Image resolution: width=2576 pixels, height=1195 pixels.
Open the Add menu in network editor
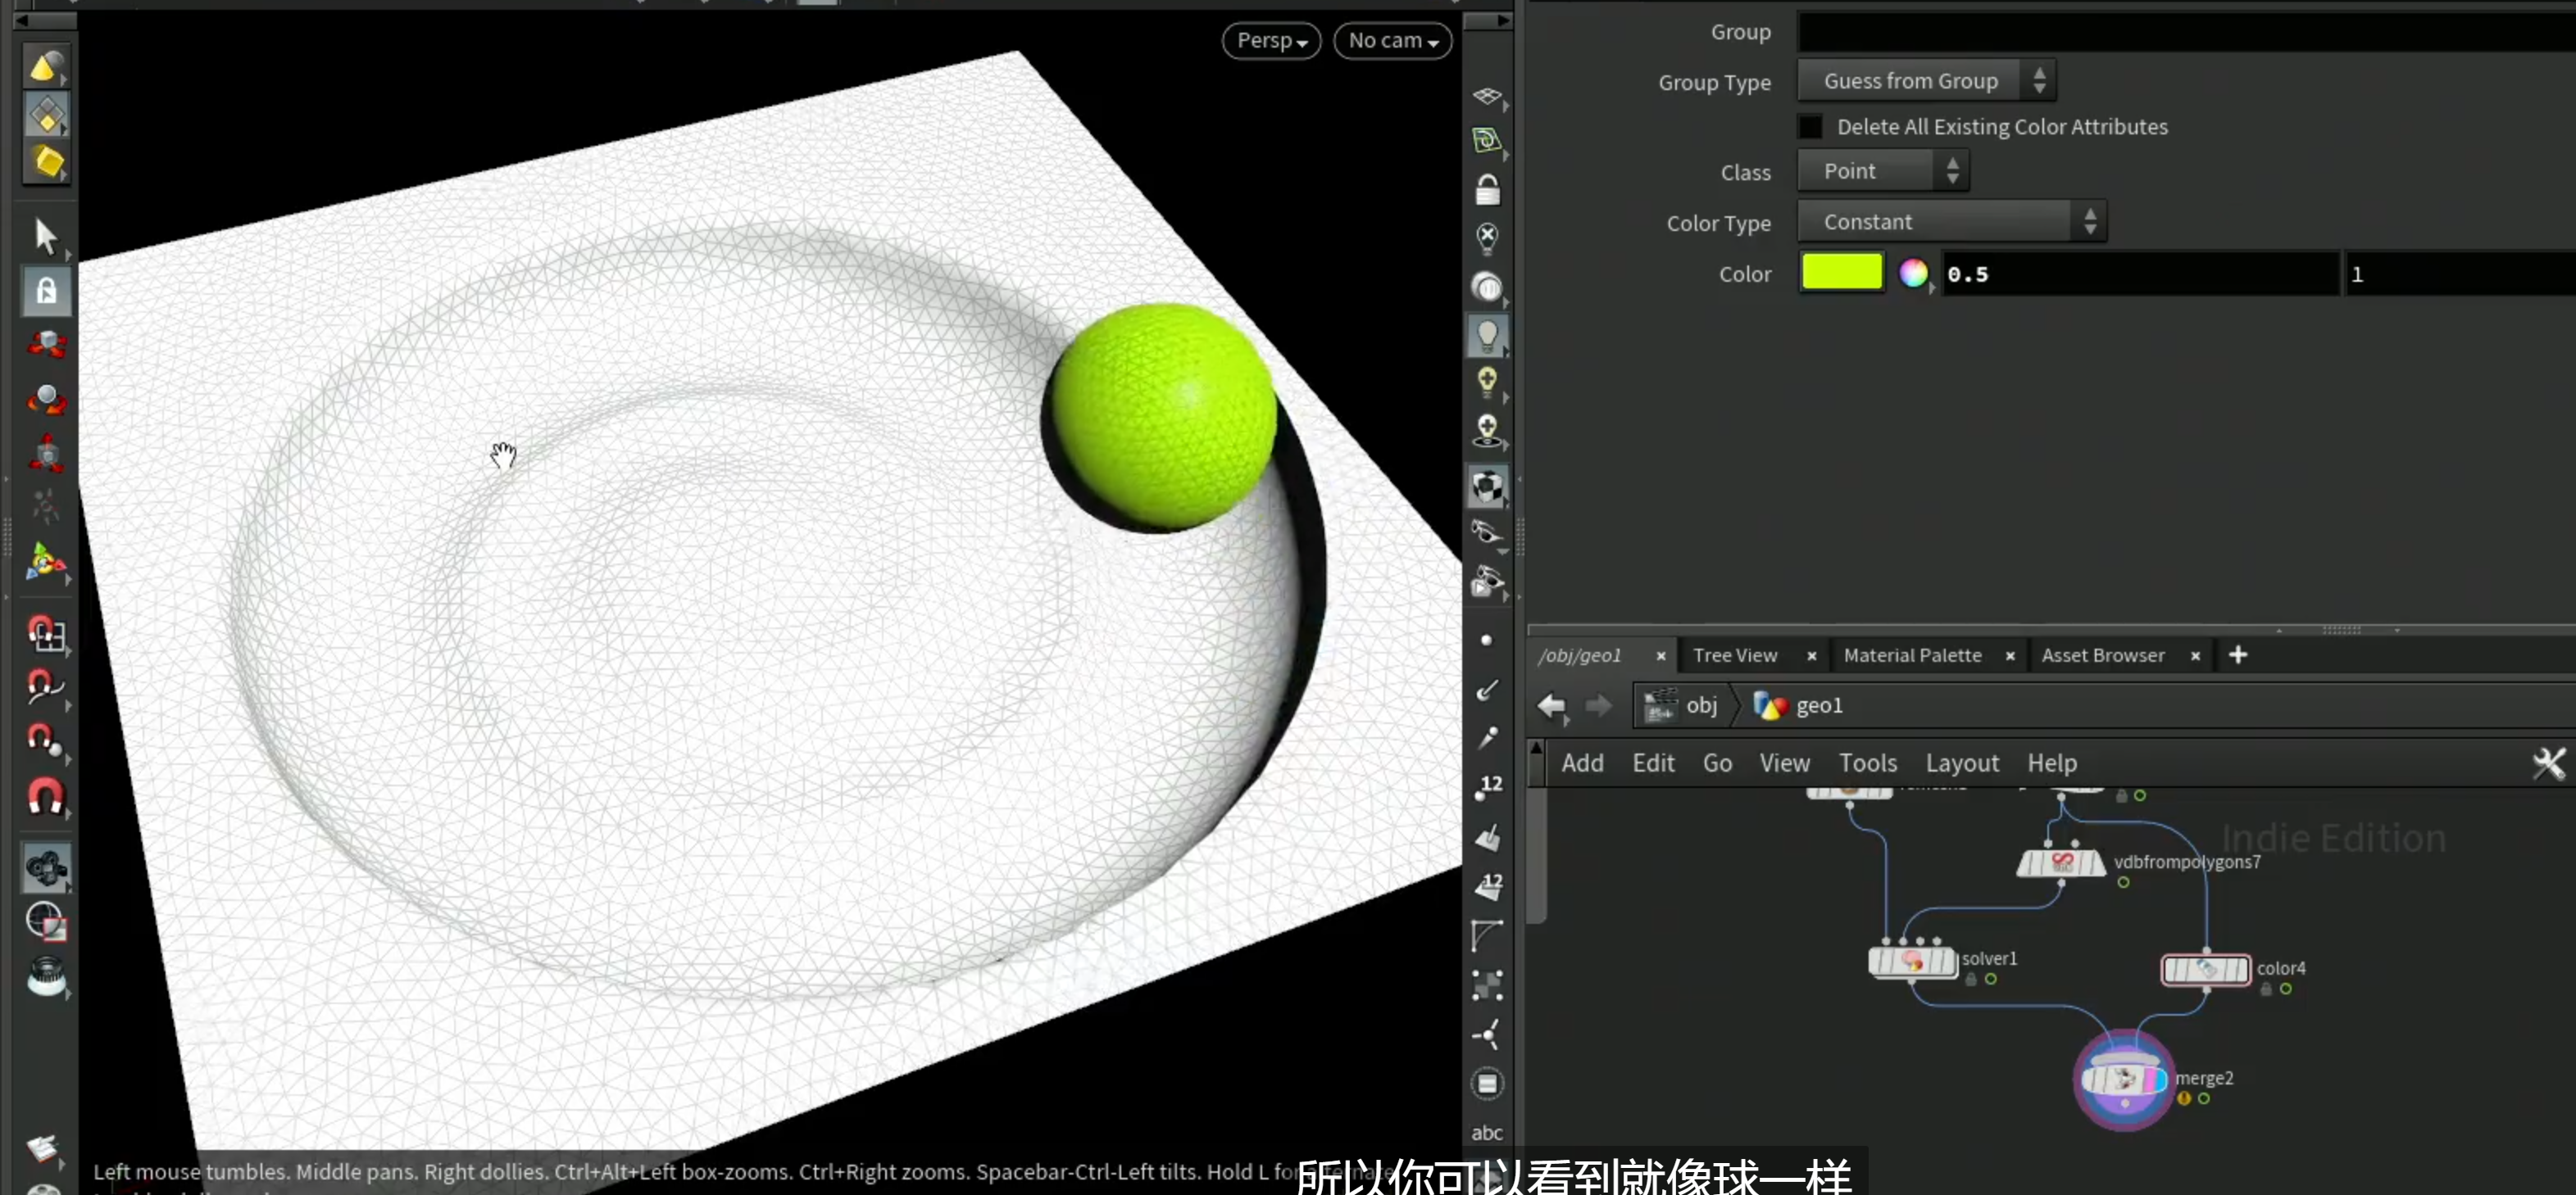1582,763
